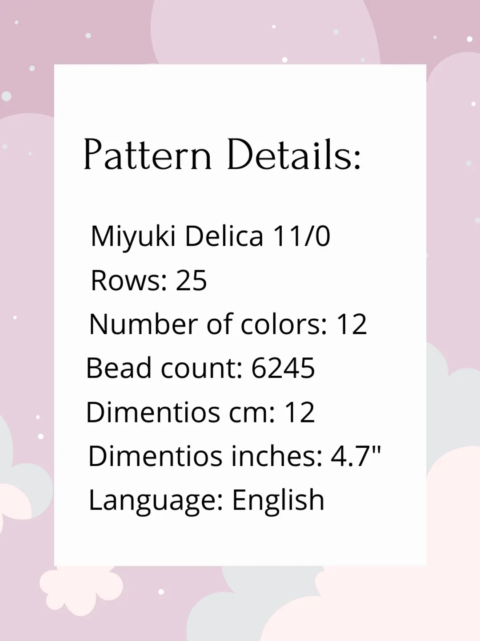This screenshot has height=641, width=480.
Task: Click the "Pattern Details:" heading
Action: click(x=222, y=155)
